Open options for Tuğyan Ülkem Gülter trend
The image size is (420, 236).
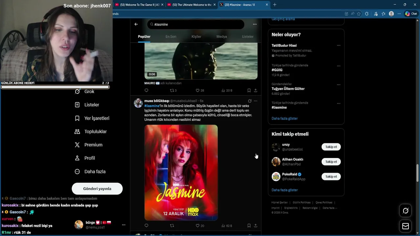(339, 85)
